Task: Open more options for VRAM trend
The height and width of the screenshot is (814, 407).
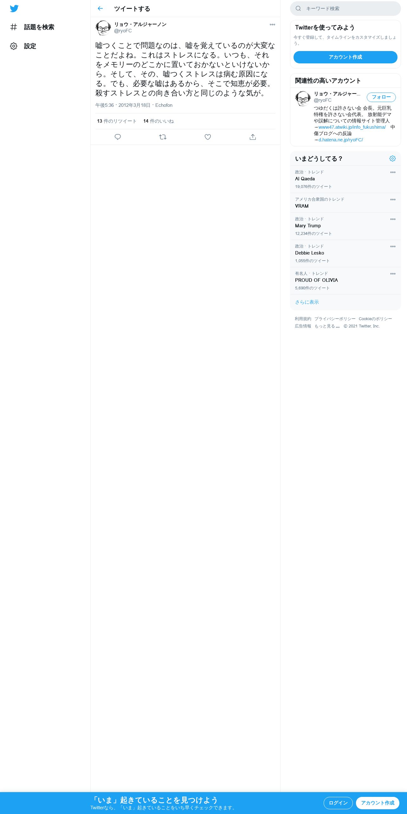Action: (x=393, y=200)
